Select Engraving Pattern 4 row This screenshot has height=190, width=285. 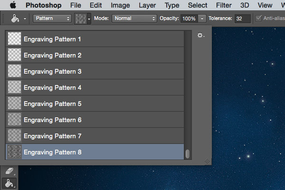pyautogui.click(x=95, y=87)
